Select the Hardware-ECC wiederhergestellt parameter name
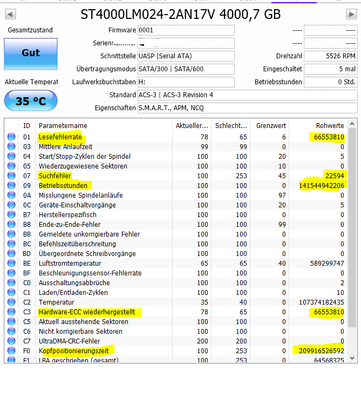 [87, 312]
